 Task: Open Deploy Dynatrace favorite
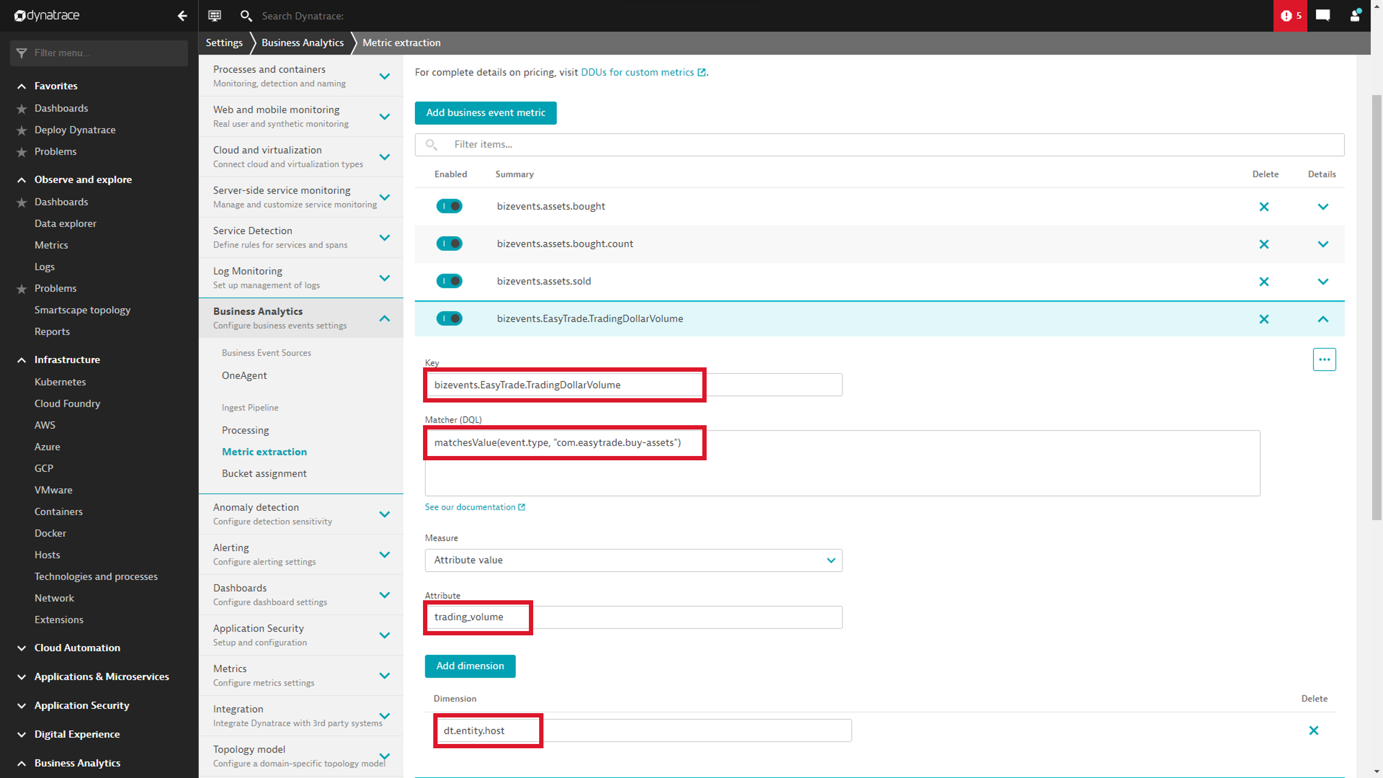pos(75,130)
